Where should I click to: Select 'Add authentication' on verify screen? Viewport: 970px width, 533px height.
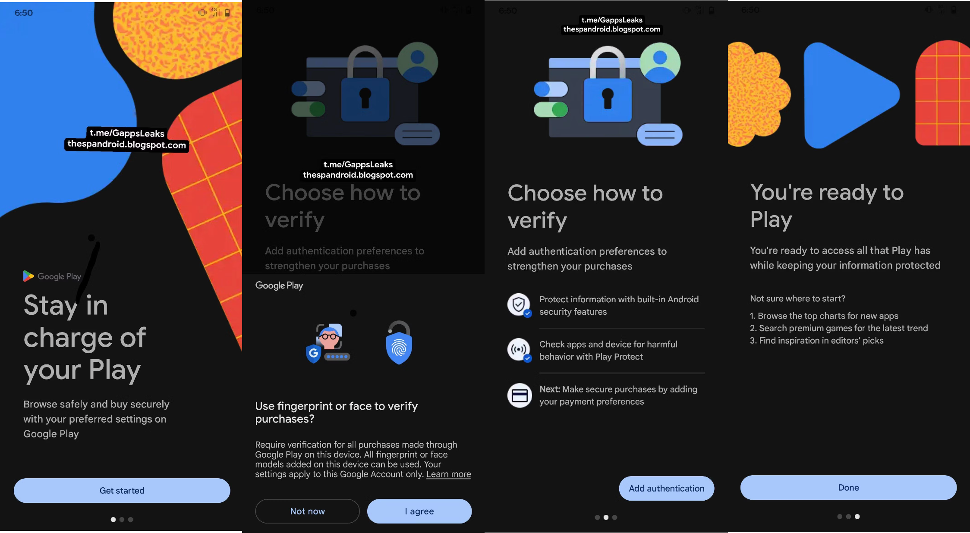coord(666,488)
